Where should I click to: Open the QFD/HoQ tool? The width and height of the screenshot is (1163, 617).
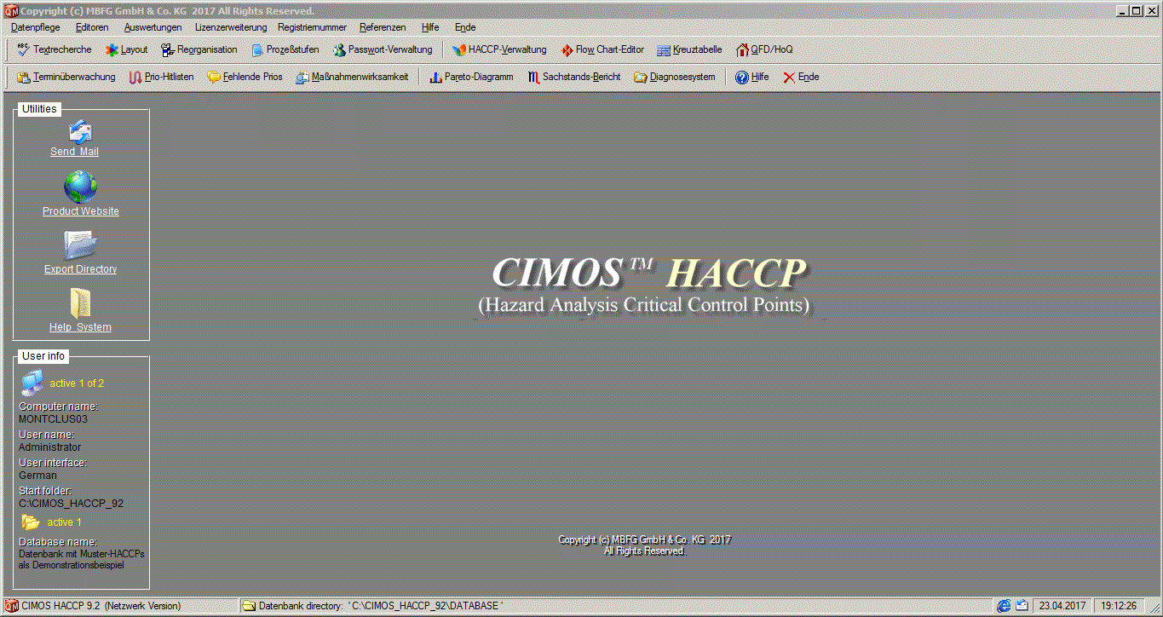(x=763, y=49)
